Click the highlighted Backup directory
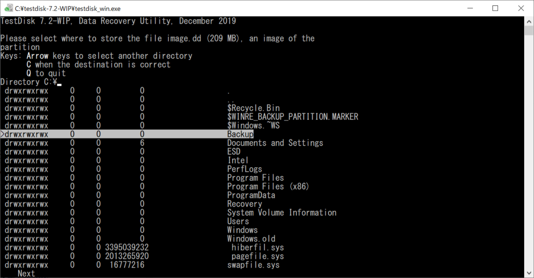 [127, 134]
